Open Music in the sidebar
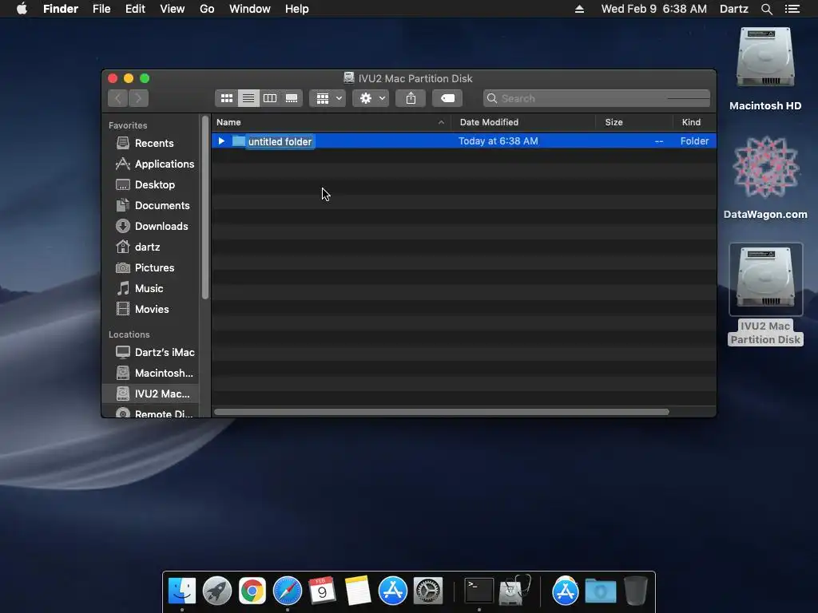This screenshot has height=613, width=818. click(152, 288)
